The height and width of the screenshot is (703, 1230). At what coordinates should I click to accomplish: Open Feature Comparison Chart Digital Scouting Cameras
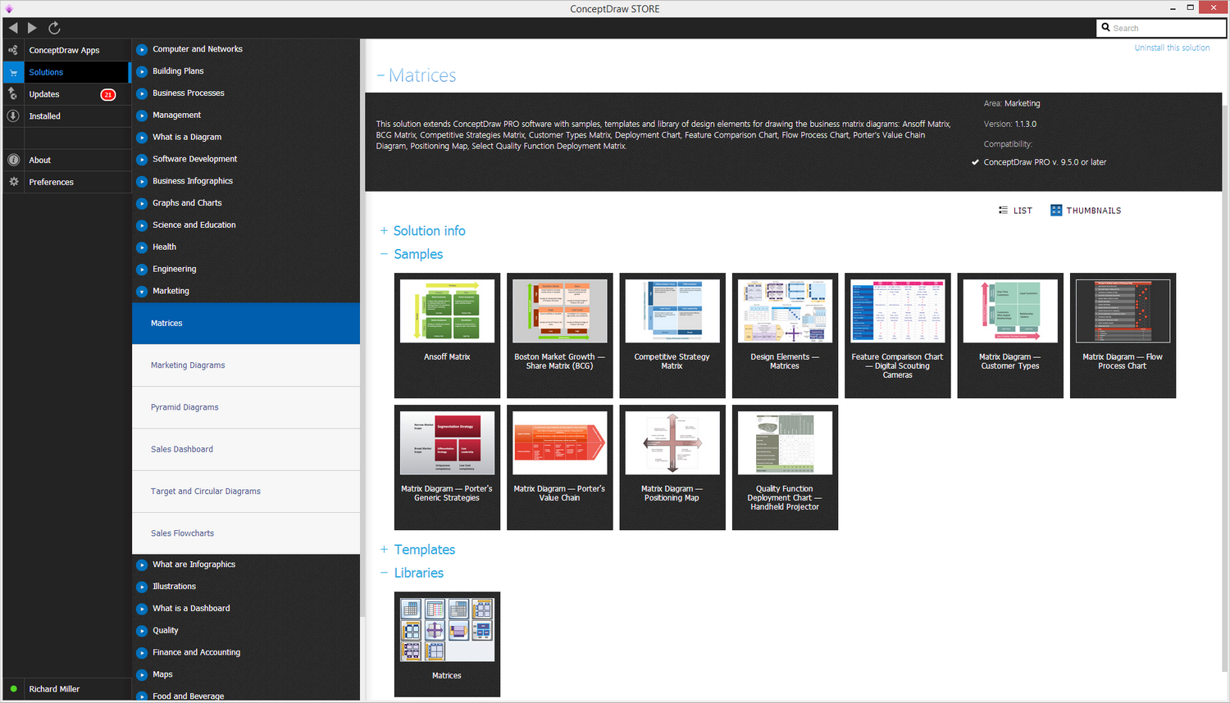tap(897, 335)
